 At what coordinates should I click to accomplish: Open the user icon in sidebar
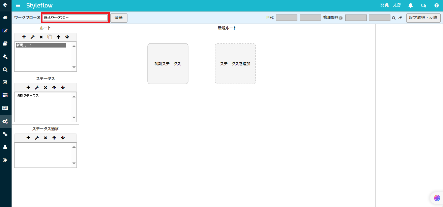(x=5, y=147)
